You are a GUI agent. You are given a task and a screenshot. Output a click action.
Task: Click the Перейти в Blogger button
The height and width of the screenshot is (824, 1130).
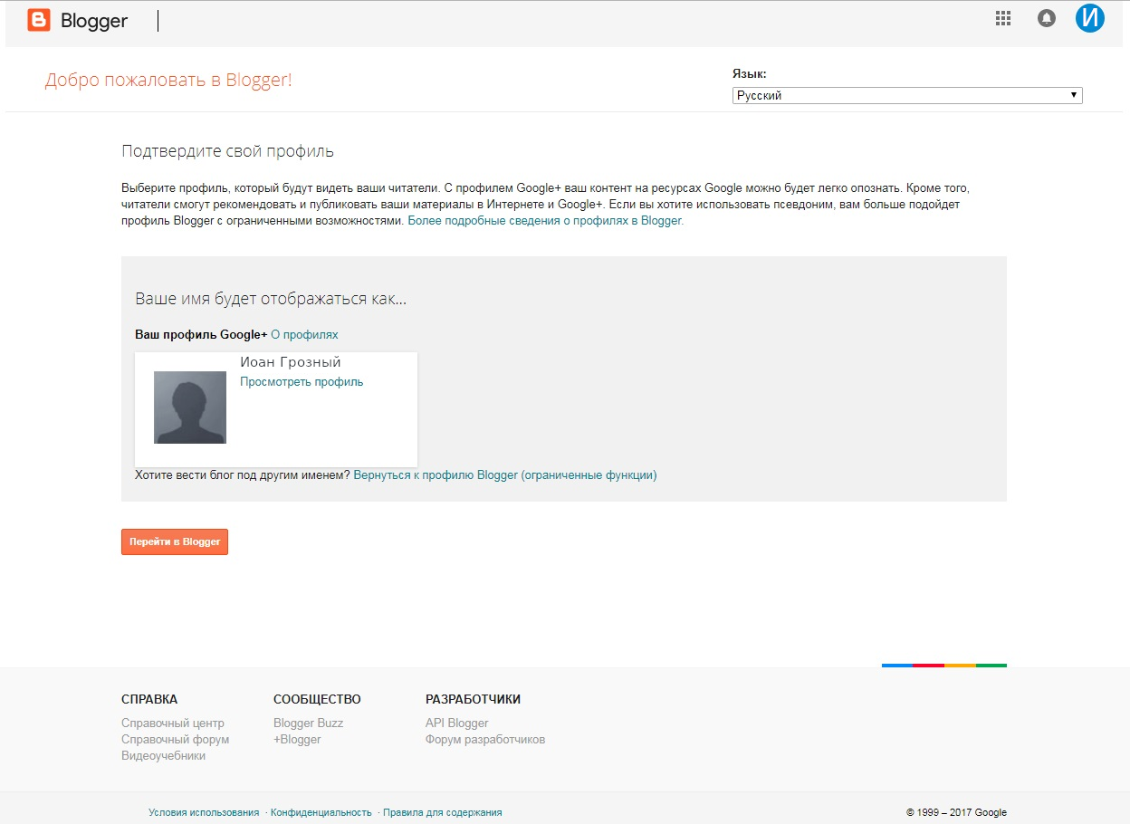click(175, 541)
